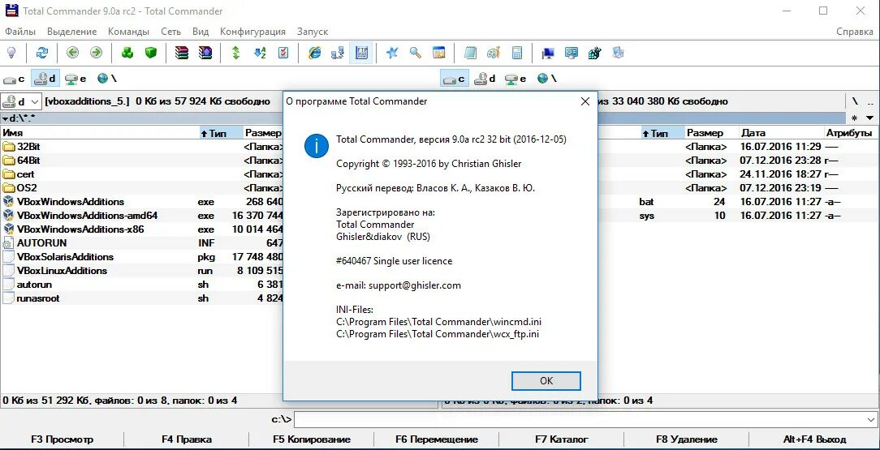
Task: Open the FTP connection toolbar icon
Action: tap(361, 54)
